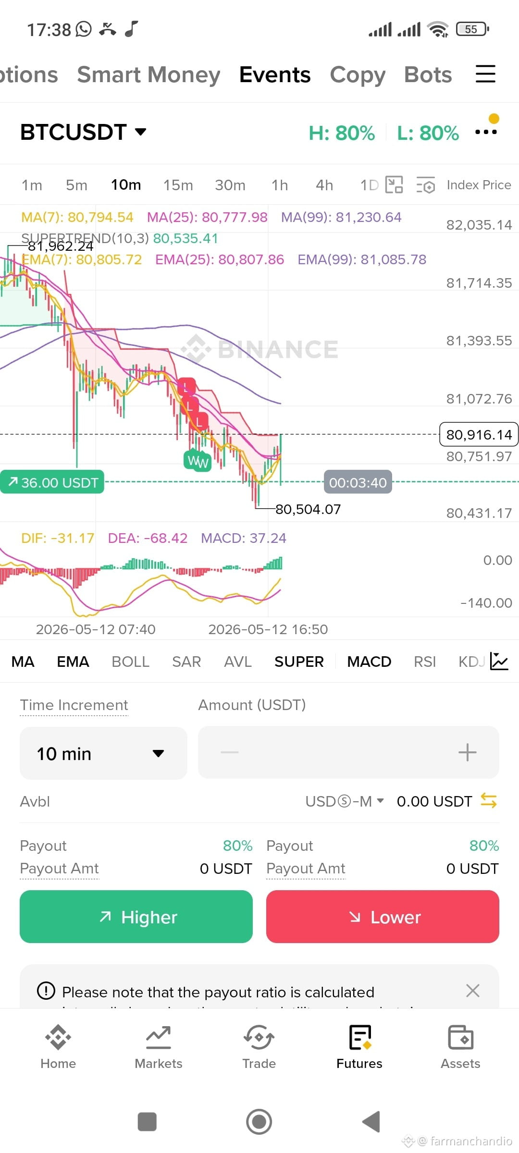Toggle the MA indicator
The height and width of the screenshot is (1153, 519).
(23, 662)
